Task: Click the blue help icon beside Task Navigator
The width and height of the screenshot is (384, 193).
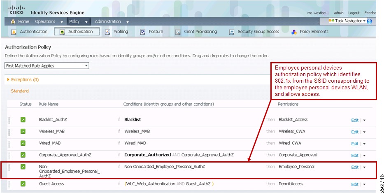Action: pos(370,21)
